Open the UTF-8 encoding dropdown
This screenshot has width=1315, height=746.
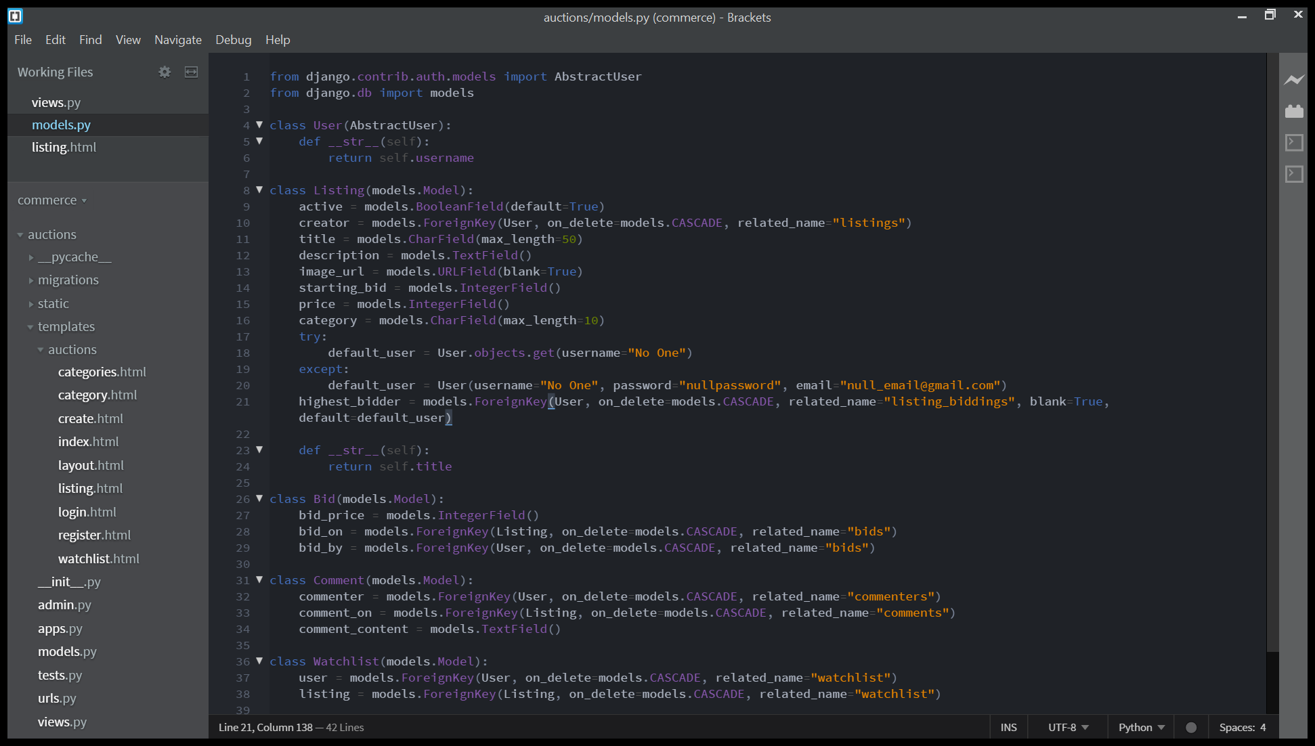(1068, 728)
